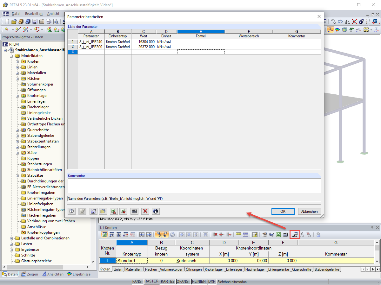Open the calculator icon in the parameter dialog
Image resolution: width=381 pixels, height=285 pixels.
134,211
